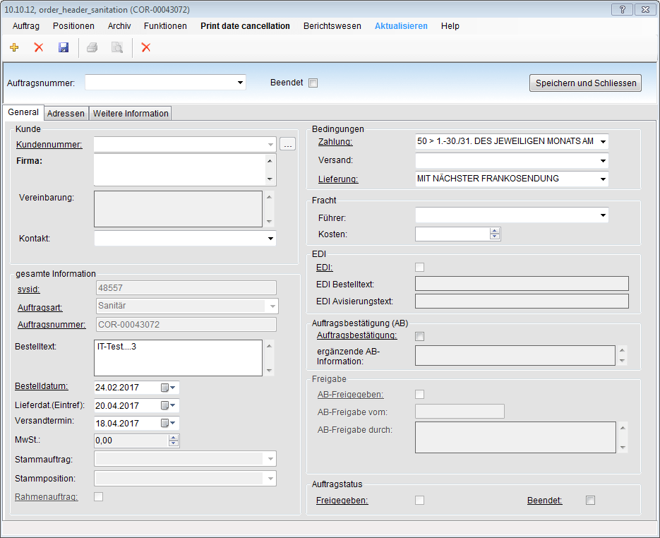
Task: Click the Lieferung label link
Action: [x=338, y=179]
